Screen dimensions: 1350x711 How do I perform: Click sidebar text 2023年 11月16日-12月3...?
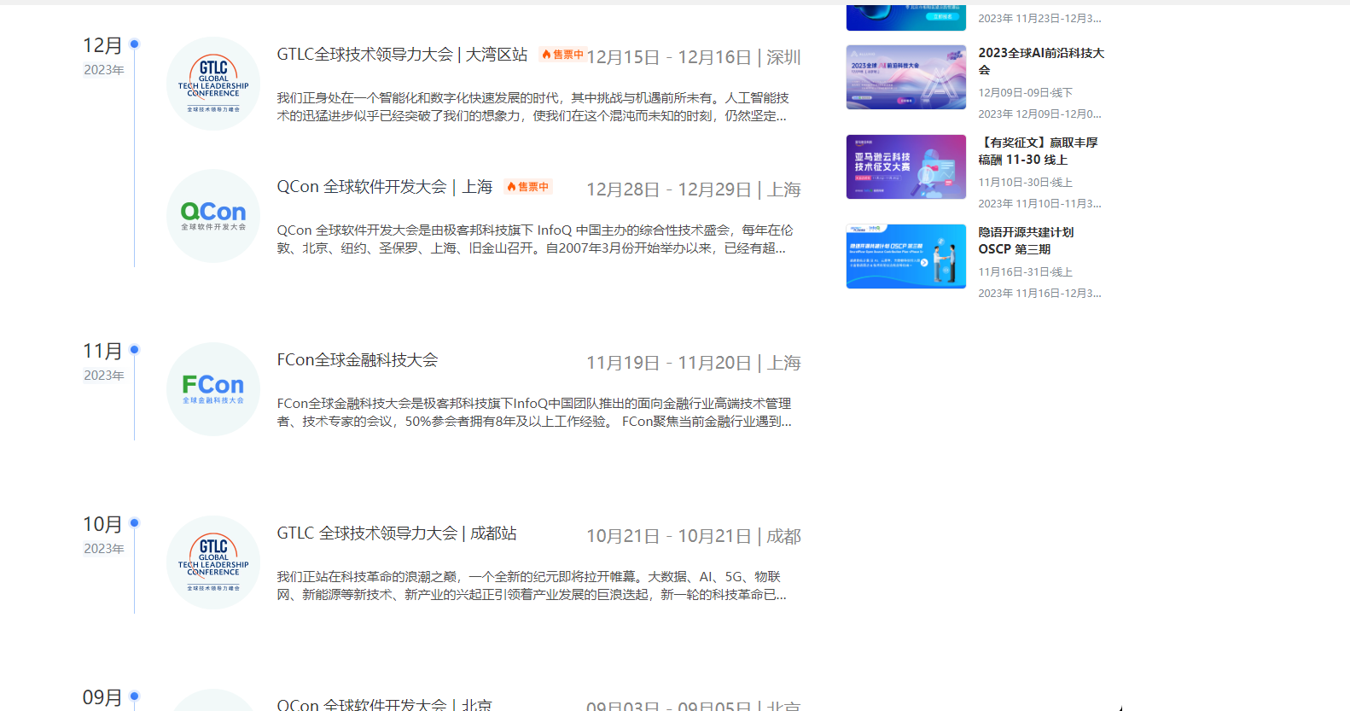click(x=1039, y=294)
